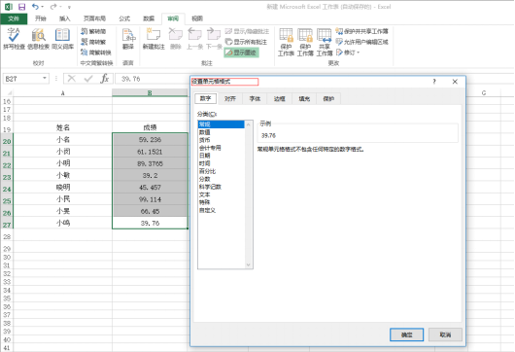Click 保护并共享工作簿
Viewport: 515px width, 352px height.
click(361, 31)
